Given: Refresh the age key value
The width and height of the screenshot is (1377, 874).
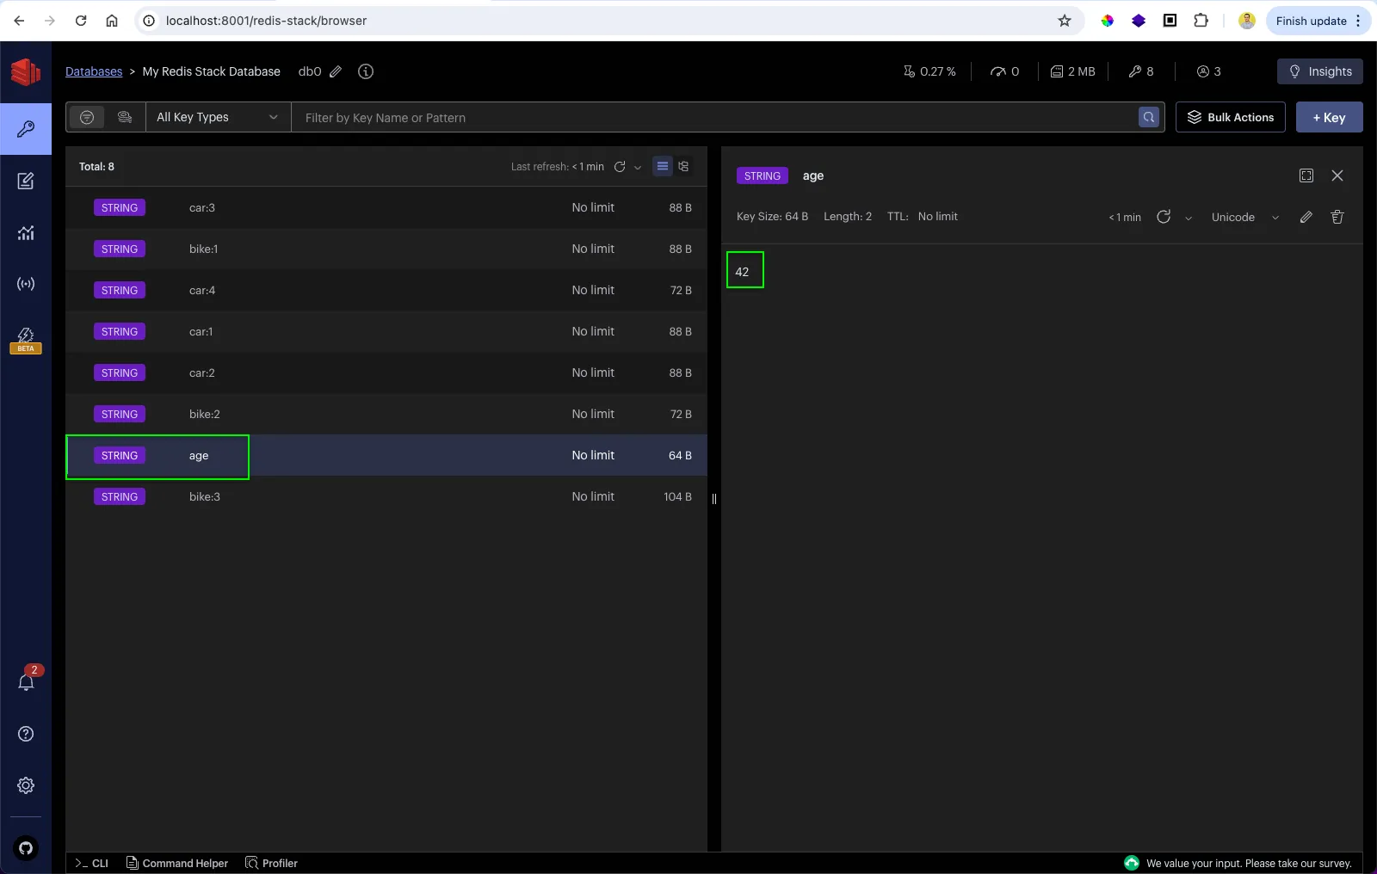Looking at the screenshot, I should coord(1164,217).
